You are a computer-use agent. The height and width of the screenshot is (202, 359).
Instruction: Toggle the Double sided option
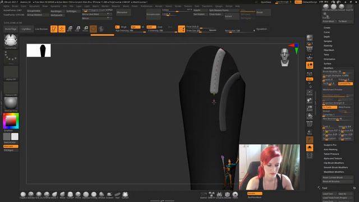pyautogui.click(x=255, y=193)
